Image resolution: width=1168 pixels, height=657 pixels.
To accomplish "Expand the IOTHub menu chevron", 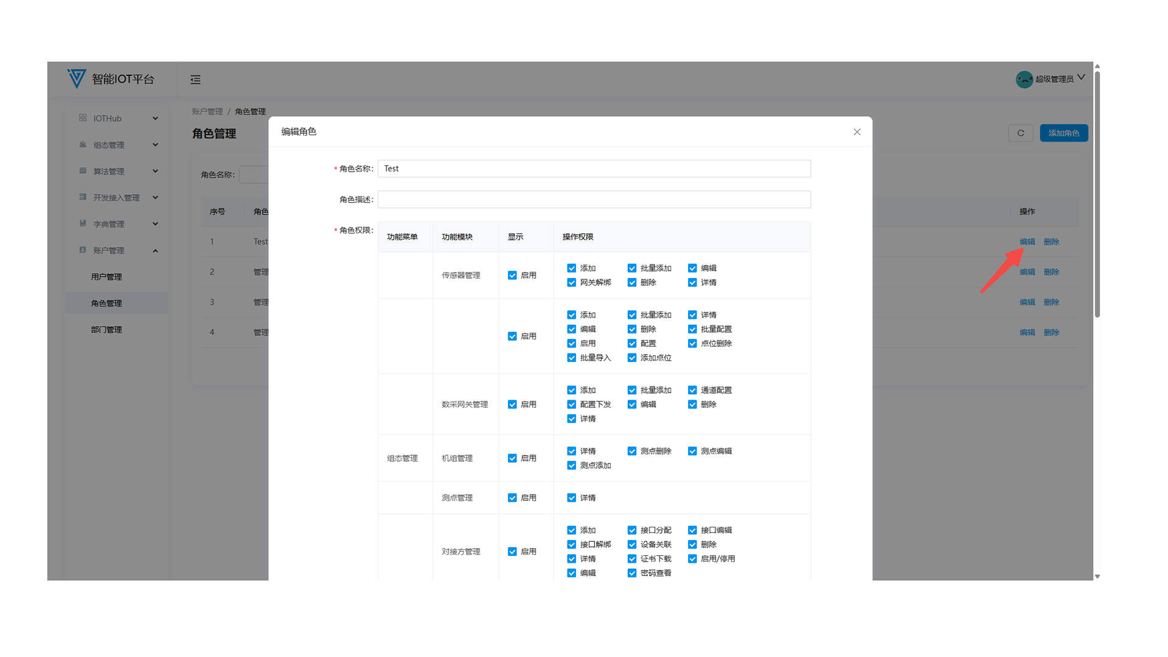I will click(x=155, y=119).
